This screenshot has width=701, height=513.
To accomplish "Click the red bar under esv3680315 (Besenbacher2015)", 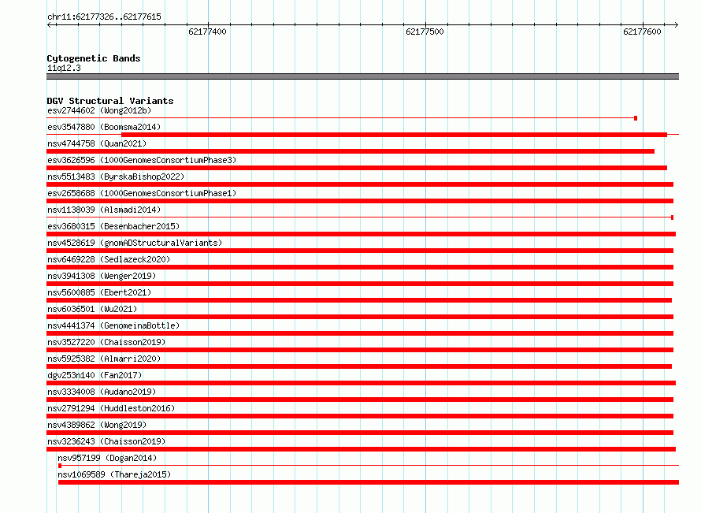I will coord(362,234).
